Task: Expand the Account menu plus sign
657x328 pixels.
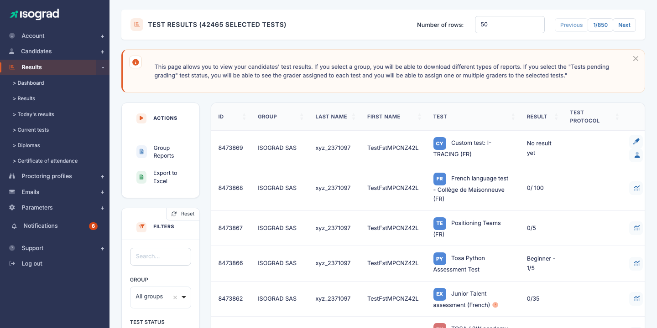Action: coord(102,36)
